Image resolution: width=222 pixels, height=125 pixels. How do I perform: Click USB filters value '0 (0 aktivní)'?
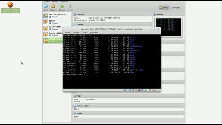tap(90, 100)
